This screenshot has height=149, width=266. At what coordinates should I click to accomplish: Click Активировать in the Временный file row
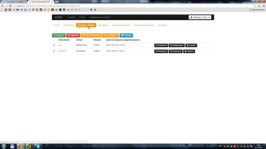[177, 45]
